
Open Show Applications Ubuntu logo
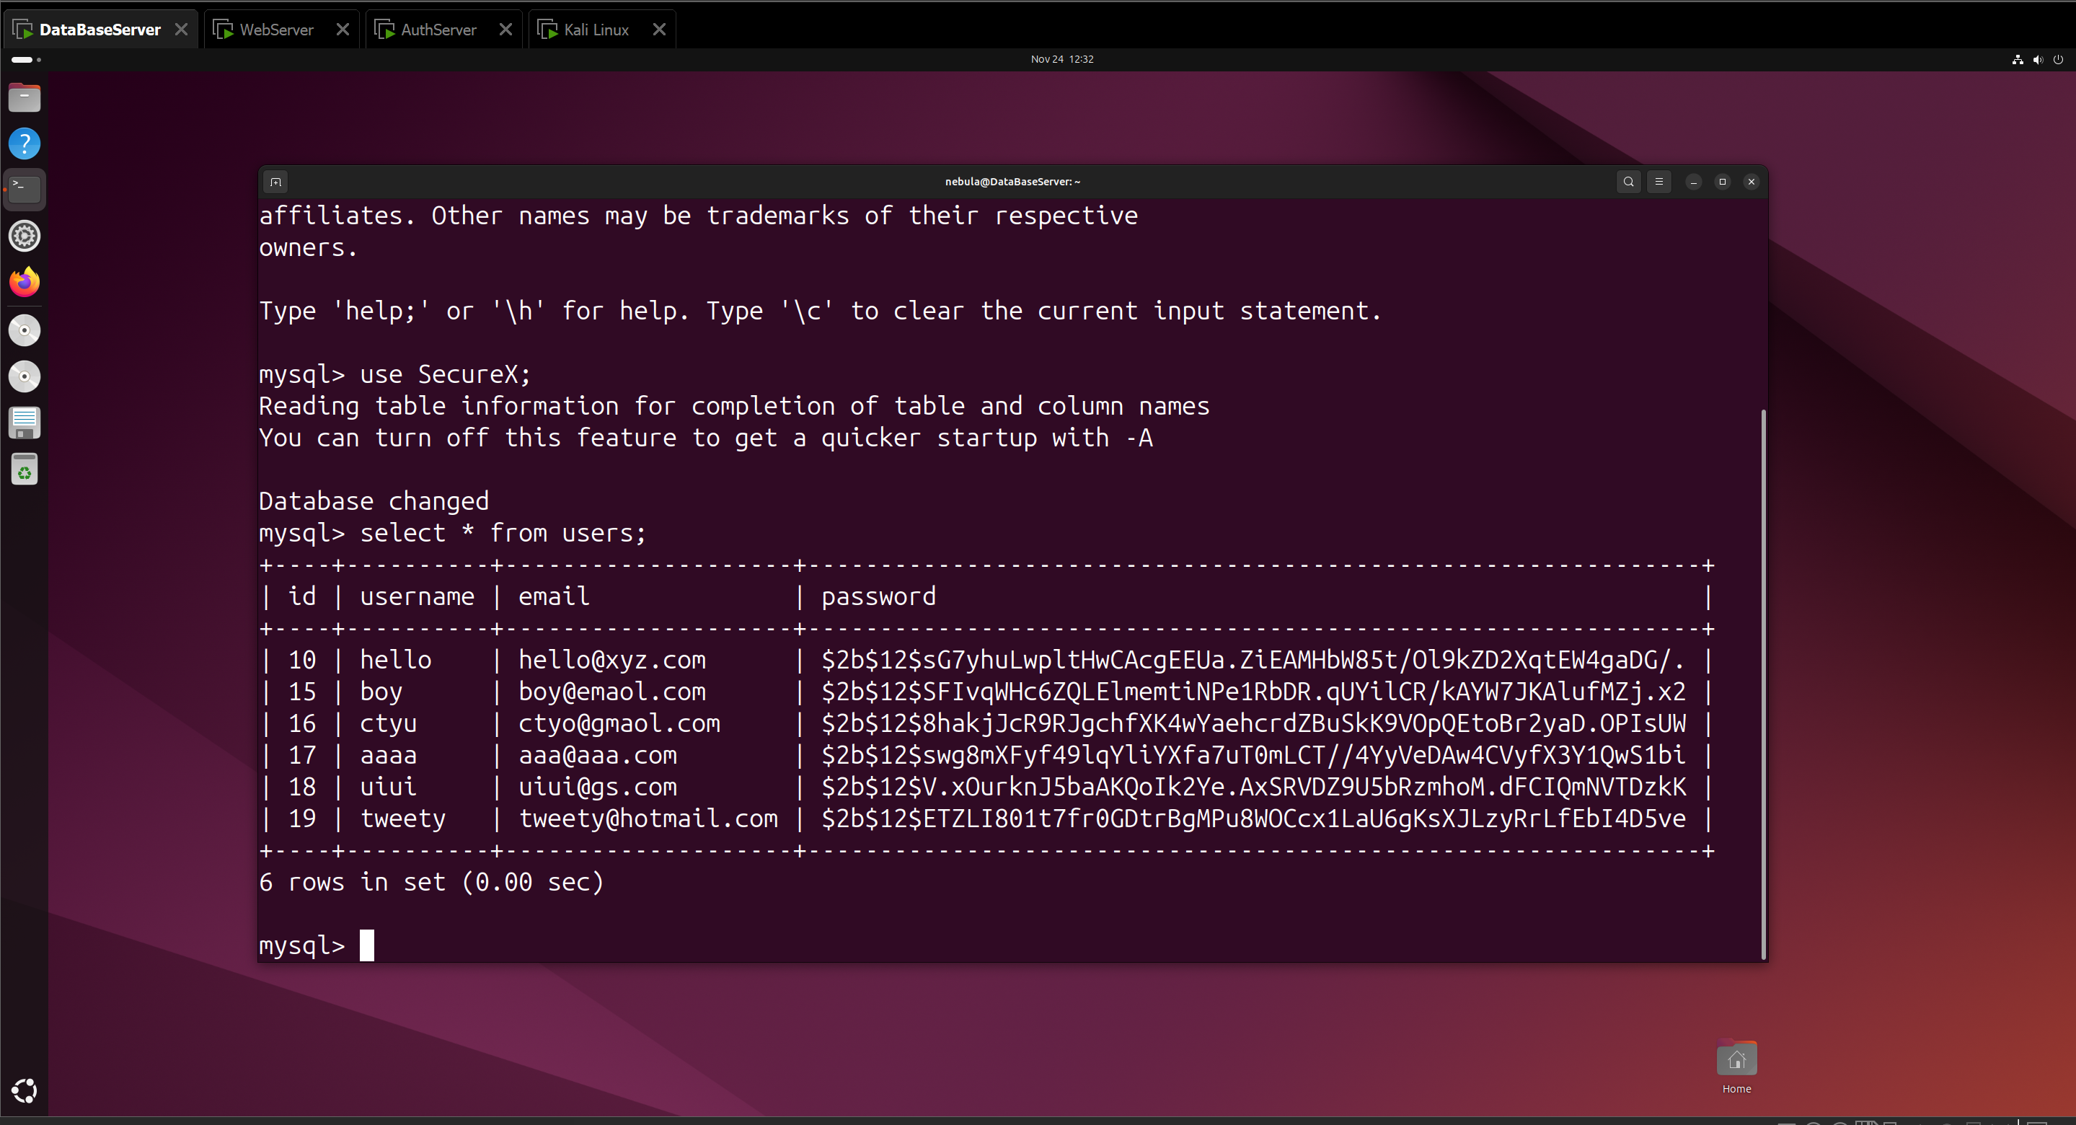25,1090
